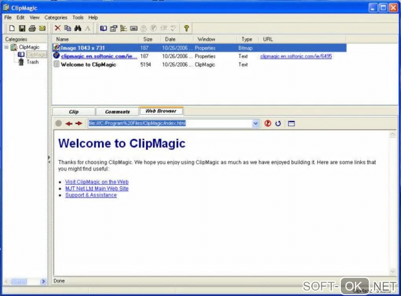
Task: Go back with the red left arrow
Action: coord(69,124)
